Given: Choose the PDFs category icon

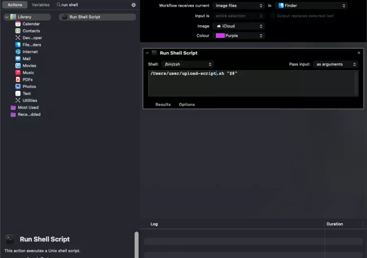Looking at the screenshot, I should pos(18,79).
